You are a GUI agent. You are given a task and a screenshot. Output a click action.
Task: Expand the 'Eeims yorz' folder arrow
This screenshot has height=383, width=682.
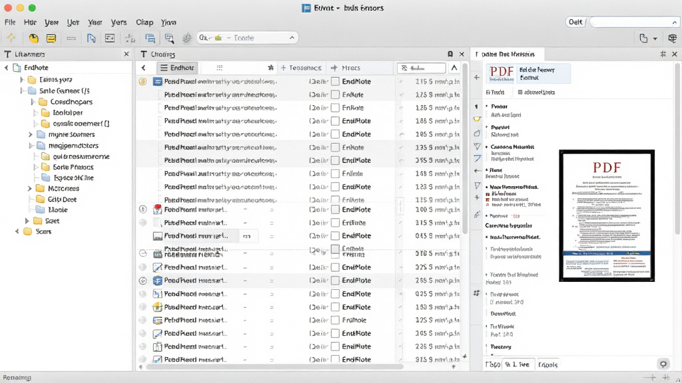[22, 80]
